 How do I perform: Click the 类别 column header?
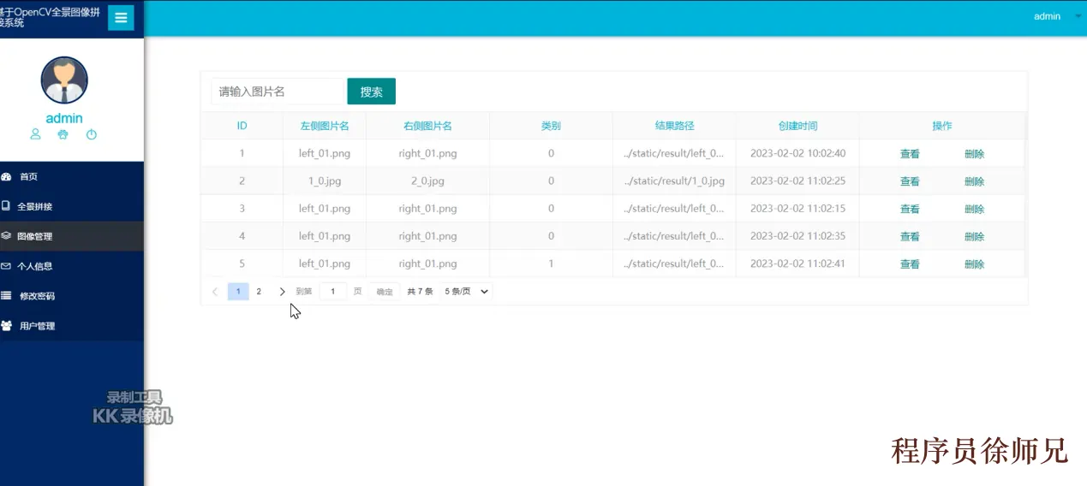(551, 126)
